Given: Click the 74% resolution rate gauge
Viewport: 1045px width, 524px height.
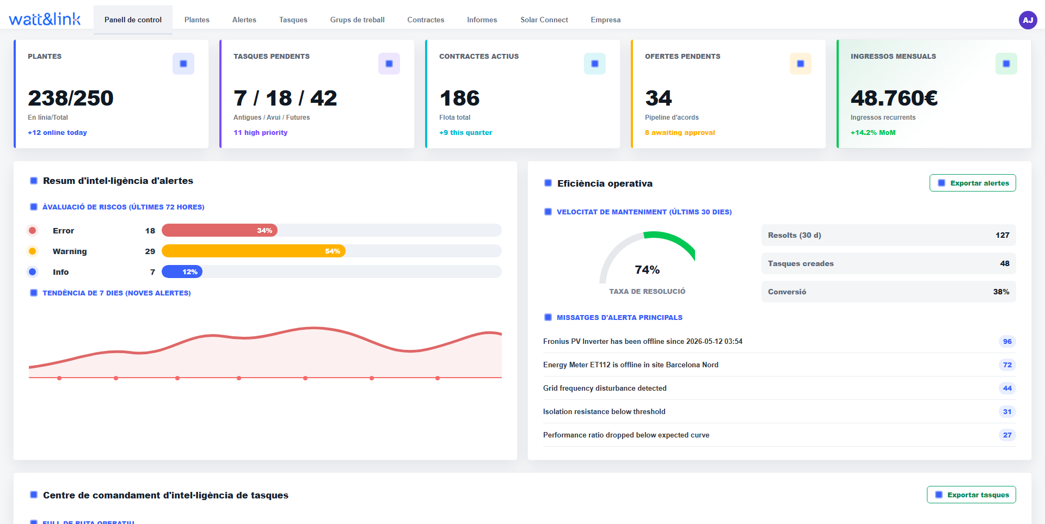Looking at the screenshot, I should pos(647,258).
